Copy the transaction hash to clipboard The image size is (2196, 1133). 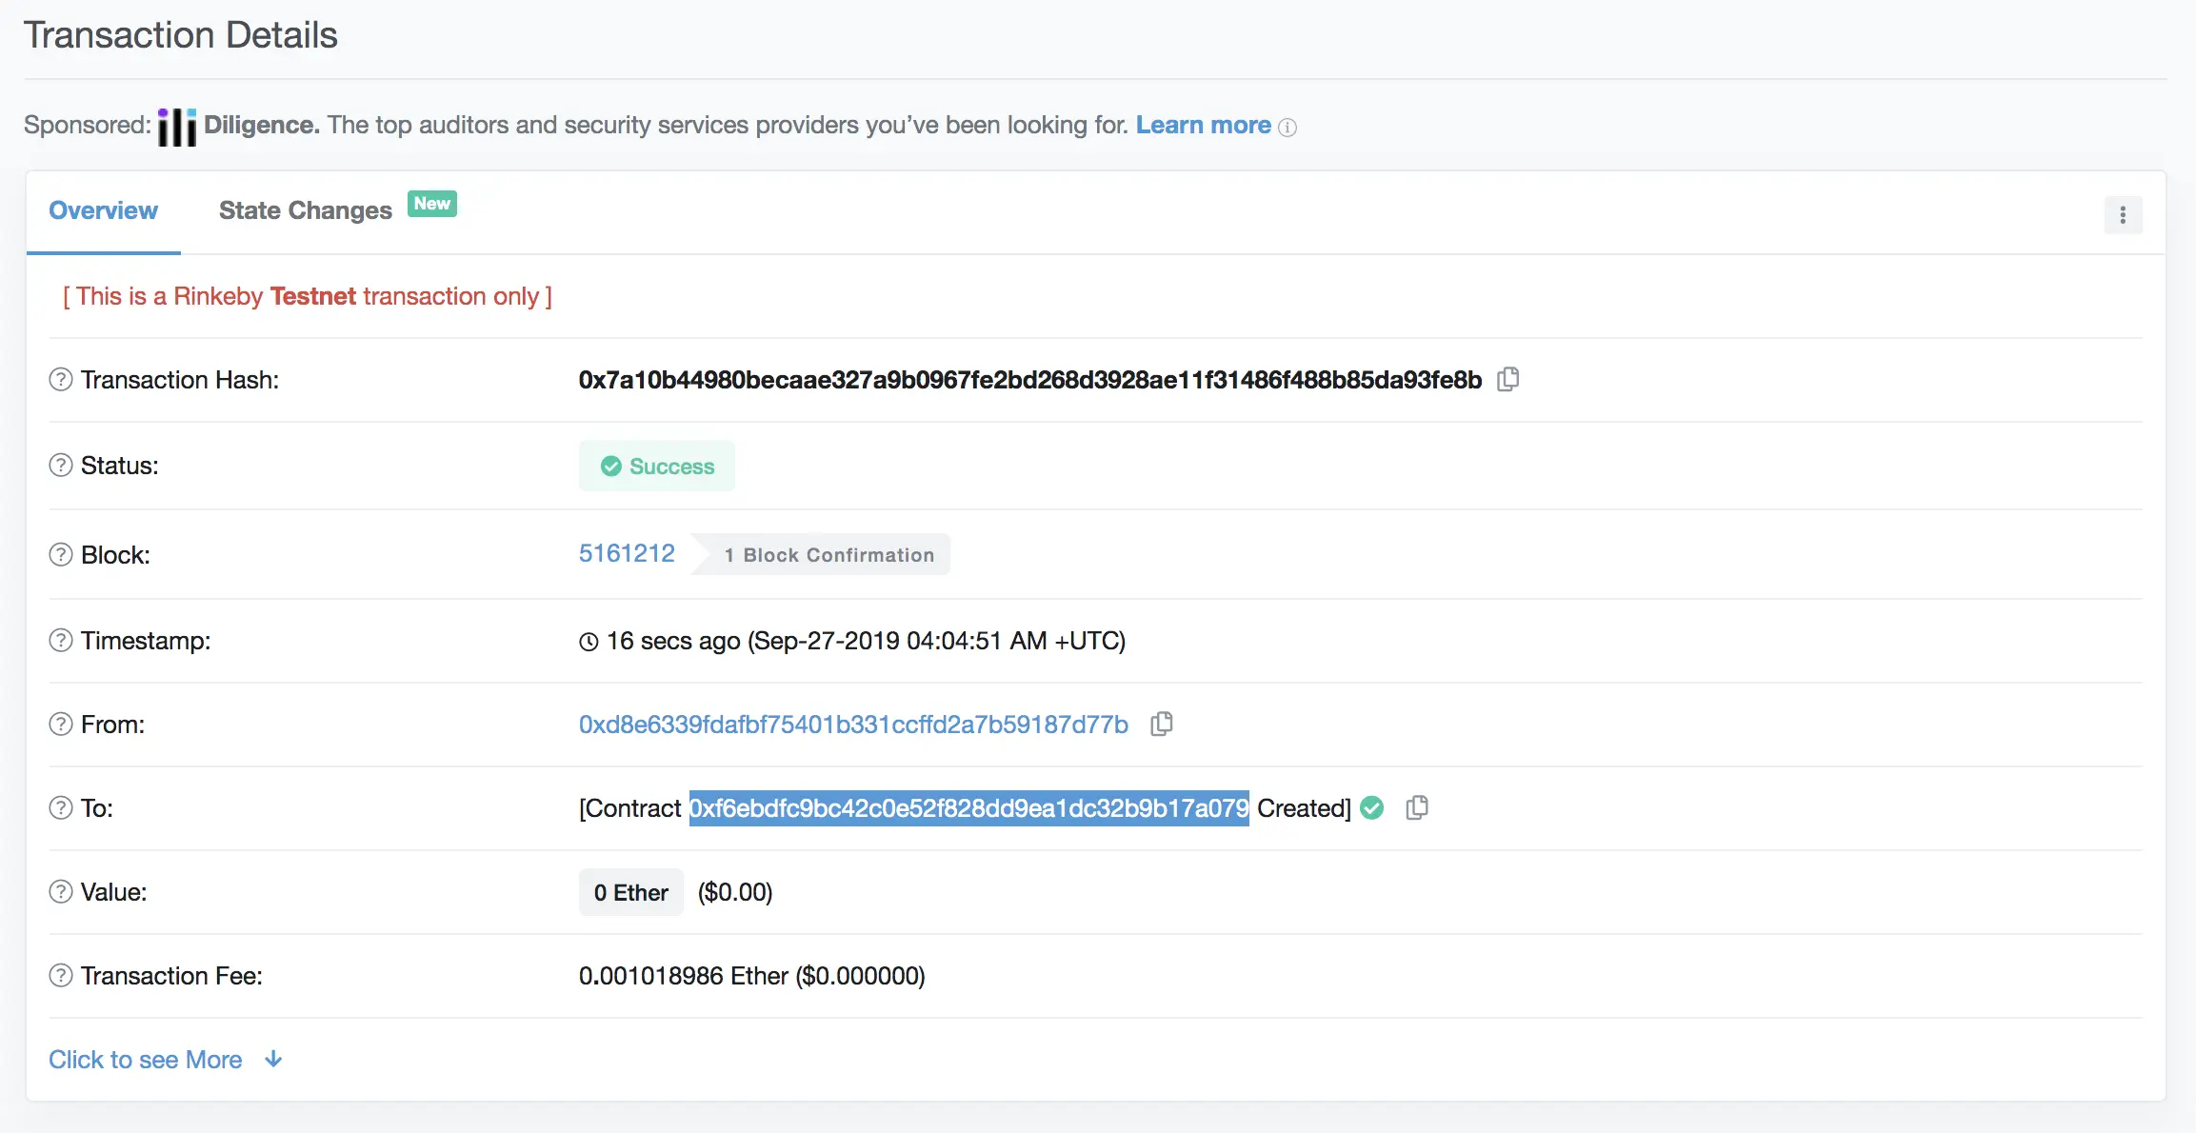[x=1507, y=380]
